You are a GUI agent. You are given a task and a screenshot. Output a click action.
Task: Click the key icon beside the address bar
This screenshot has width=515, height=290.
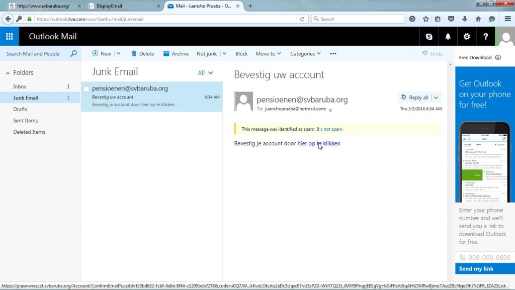(x=19, y=19)
